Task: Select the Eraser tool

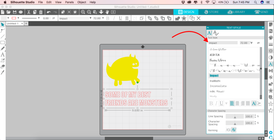Action: click(3, 67)
